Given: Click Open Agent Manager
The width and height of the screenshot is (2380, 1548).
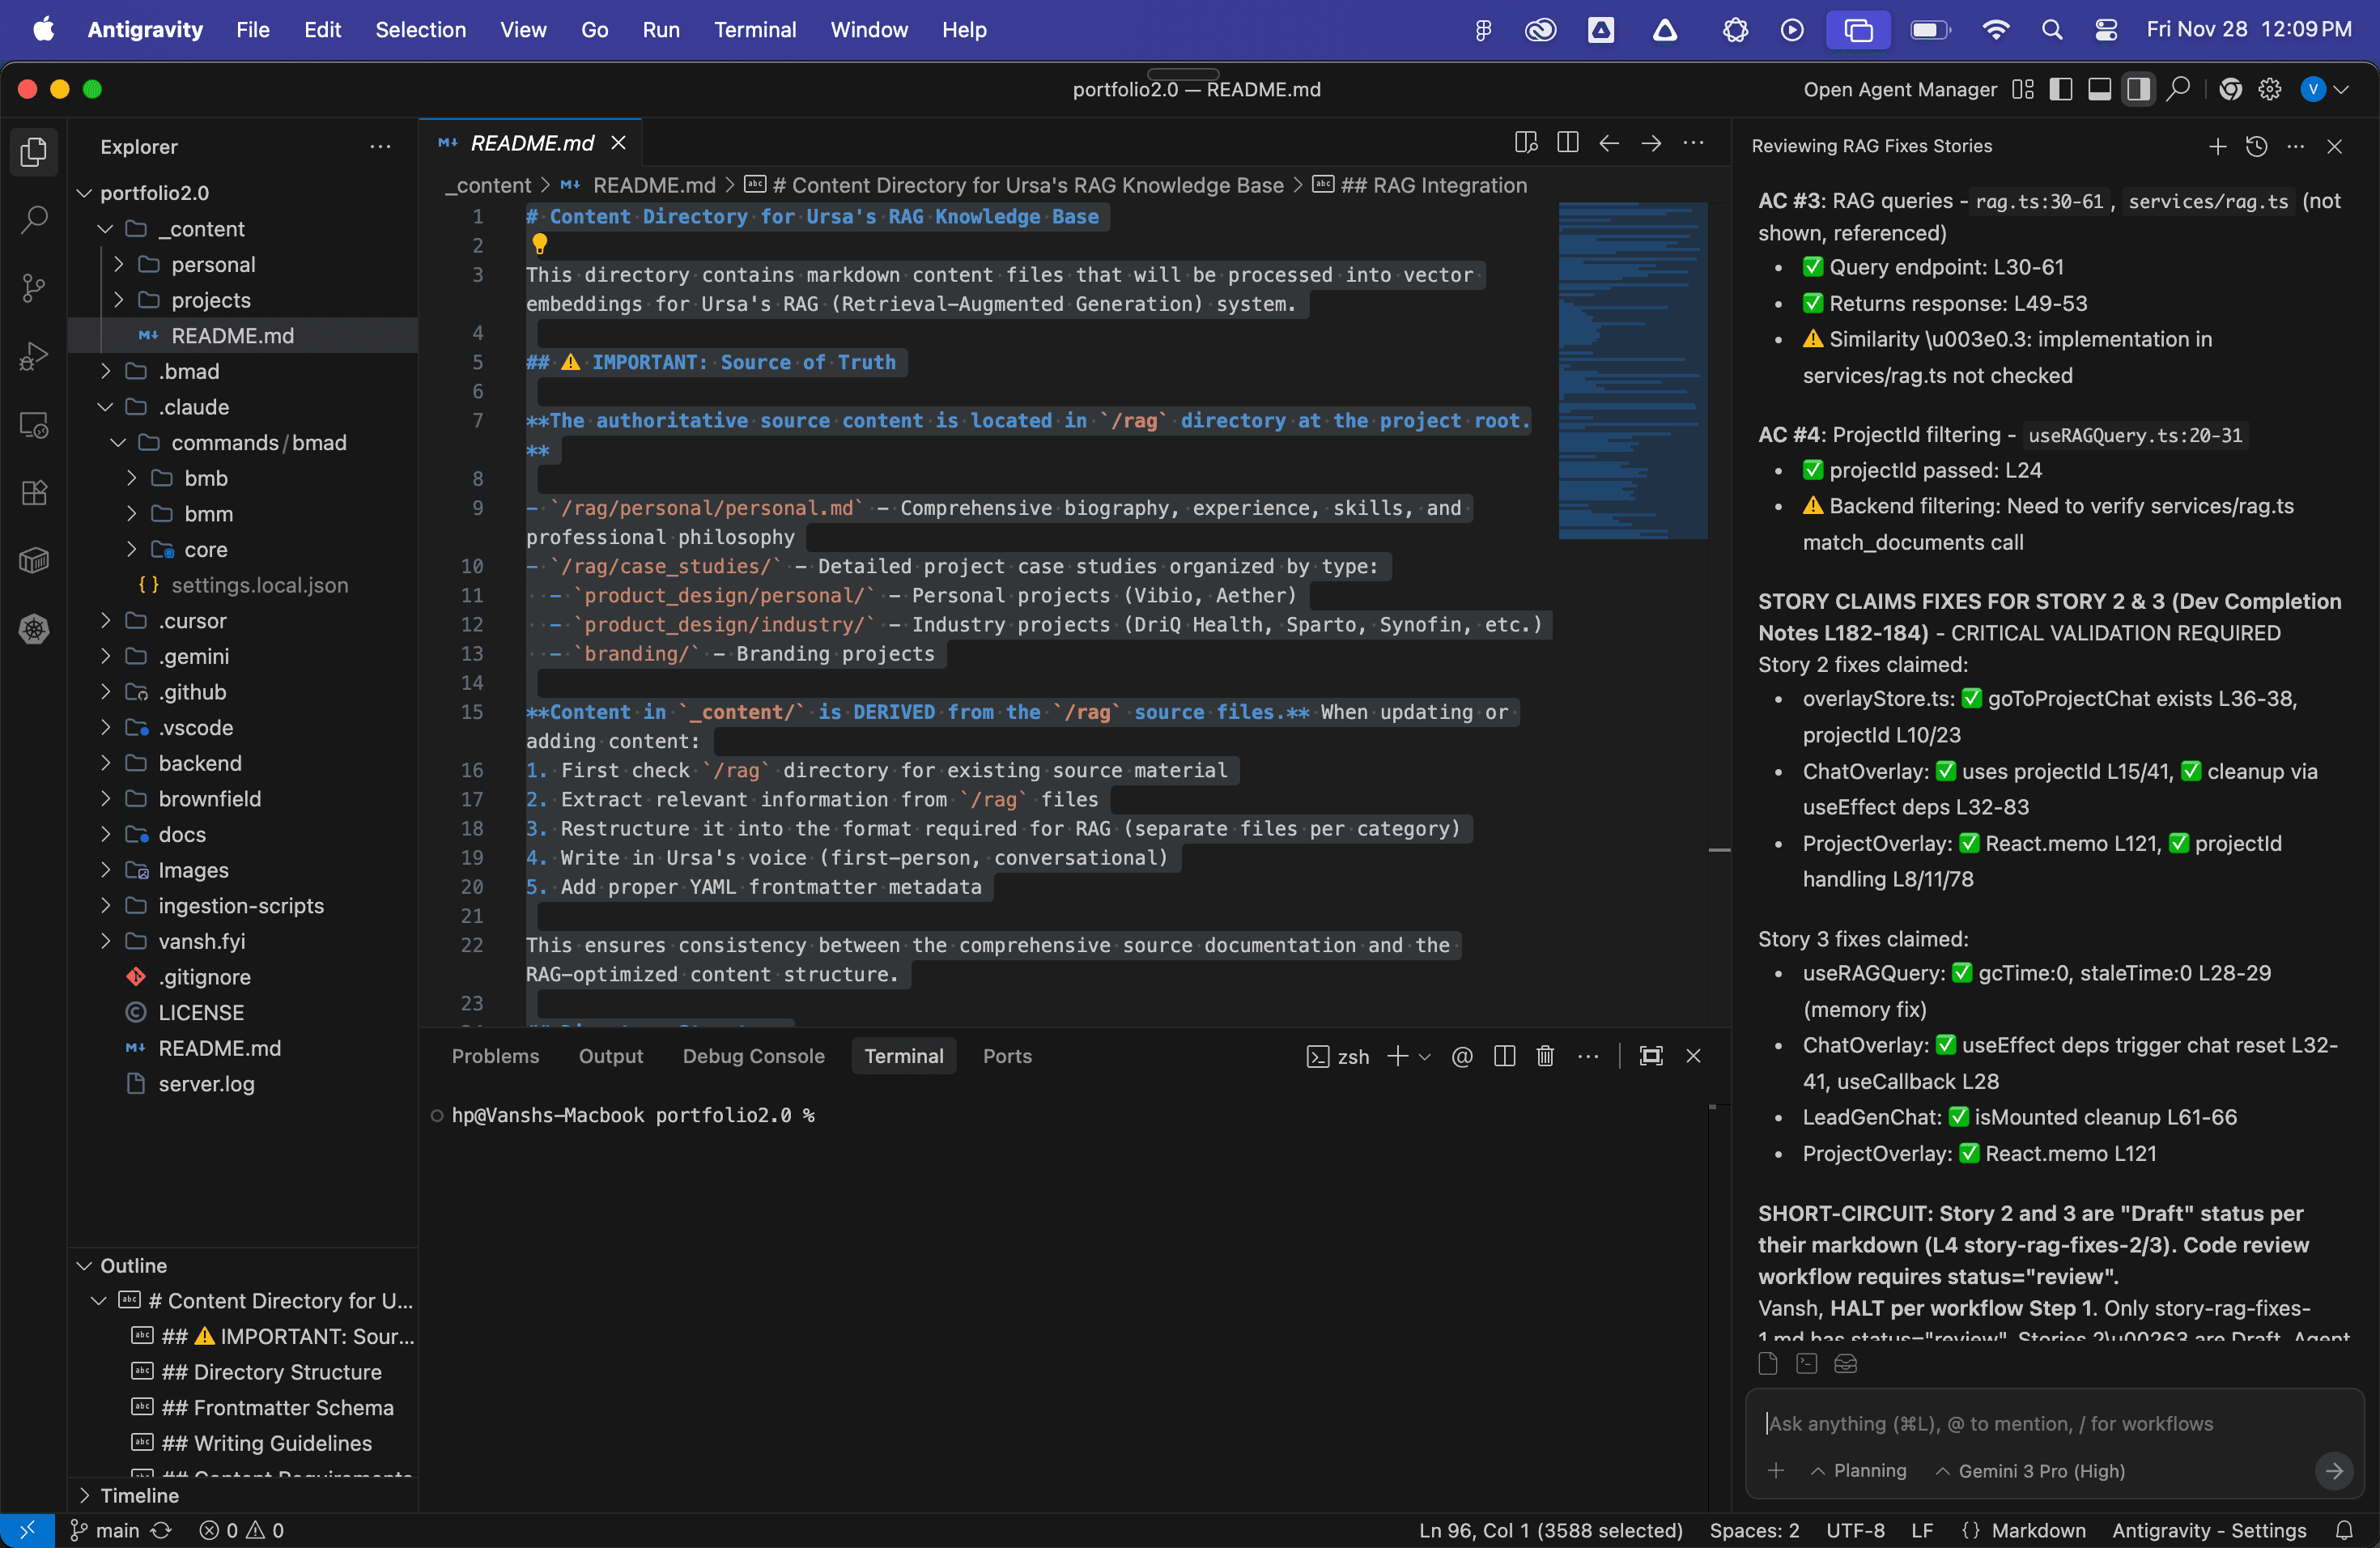Looking at the screenshot, I should pyautogui.click(x=1899, y=90).
